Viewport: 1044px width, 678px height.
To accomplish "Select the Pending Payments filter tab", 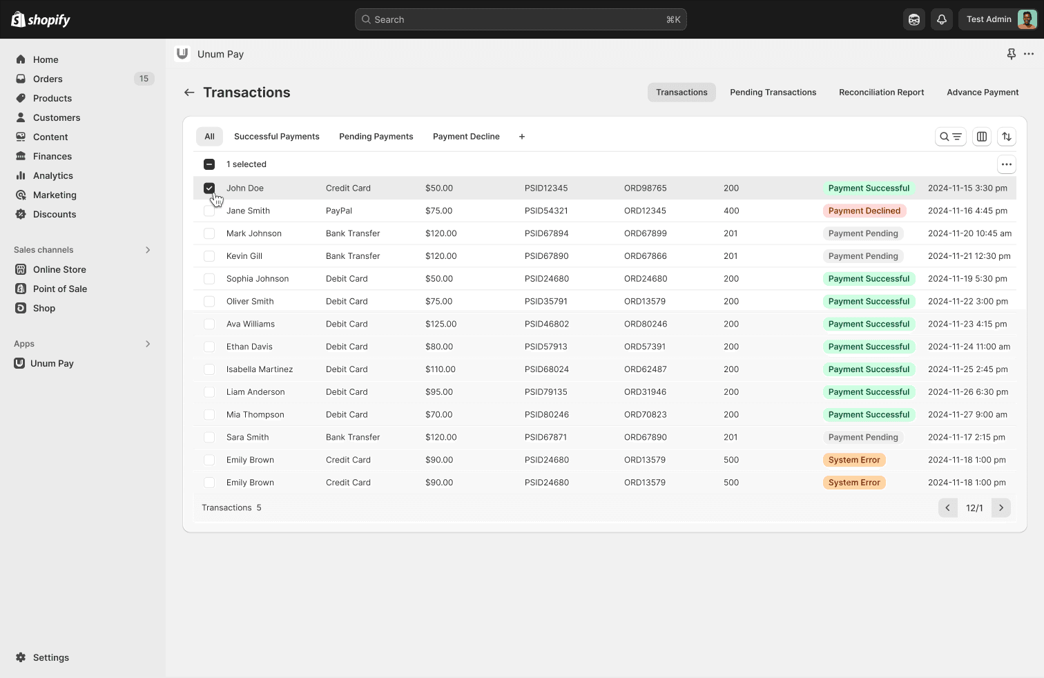I will point(376,137).
